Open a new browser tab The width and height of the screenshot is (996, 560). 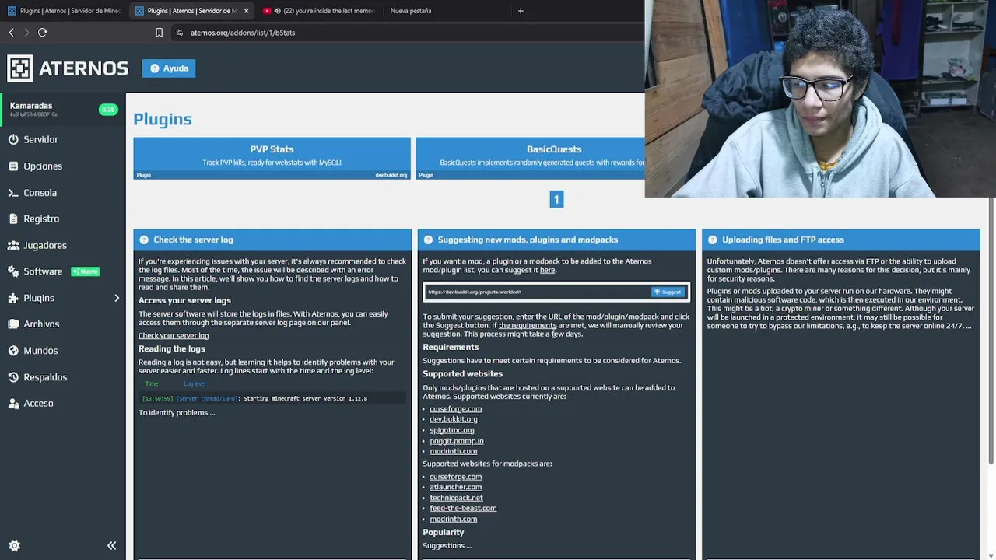pos(521,11)
